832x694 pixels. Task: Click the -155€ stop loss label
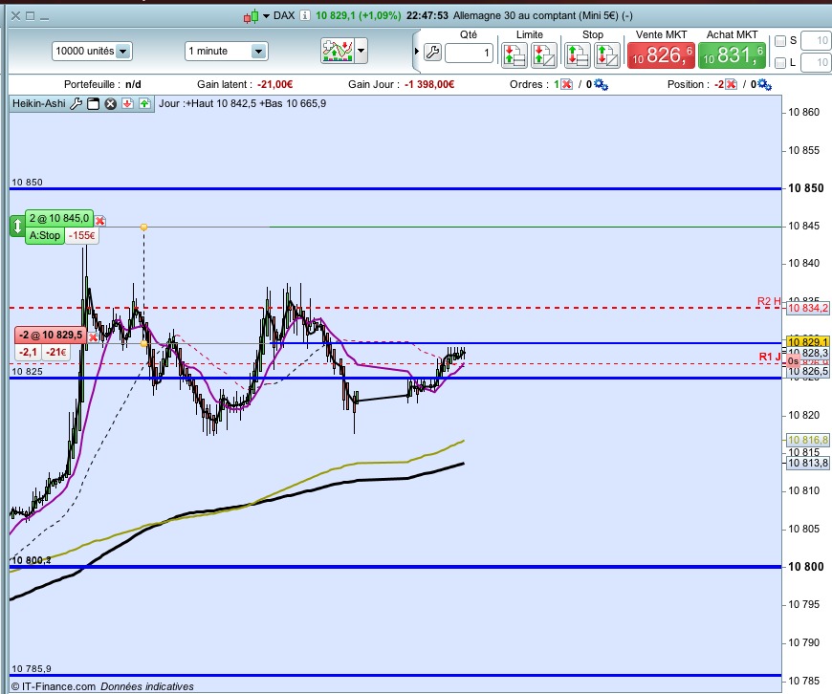(x=81, y=235)
